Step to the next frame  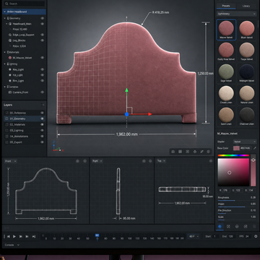click(x=21, y=236)
